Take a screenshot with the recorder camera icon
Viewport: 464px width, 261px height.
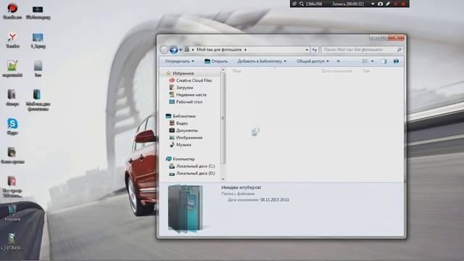tap(380, 4)
